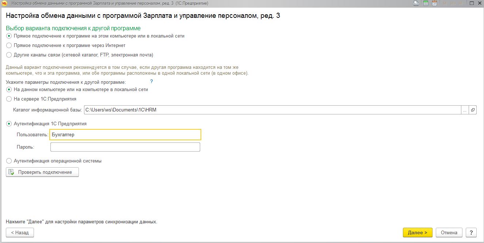Image resolution: width=484 pixels, height=243 pixels.
Task: Click the Пользователь field containing Бухгалтер
Action: pyautogui.click(x=125, y=135)
